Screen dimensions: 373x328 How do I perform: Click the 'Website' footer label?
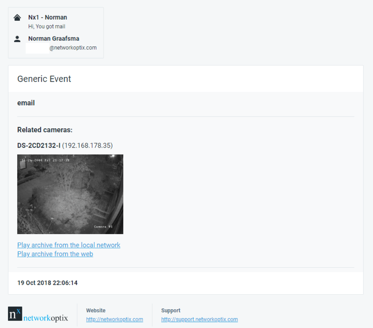(96, 310)
